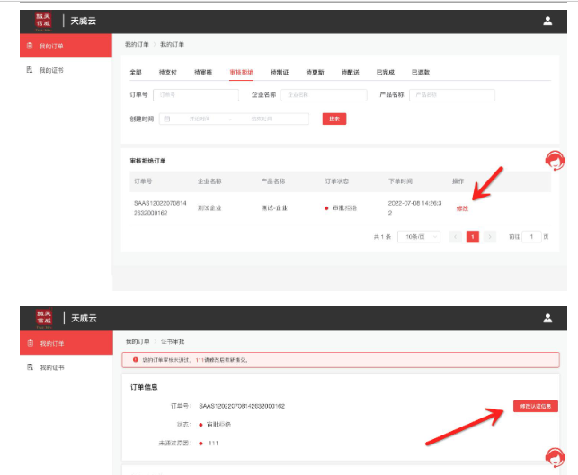Click the user profile icon on the order list page header
This screenshot has height=475, width=578.
pos(547,21)
